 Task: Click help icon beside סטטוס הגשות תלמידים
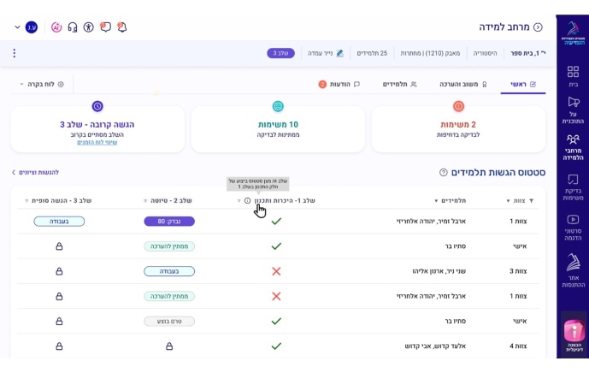pos(444,172)
